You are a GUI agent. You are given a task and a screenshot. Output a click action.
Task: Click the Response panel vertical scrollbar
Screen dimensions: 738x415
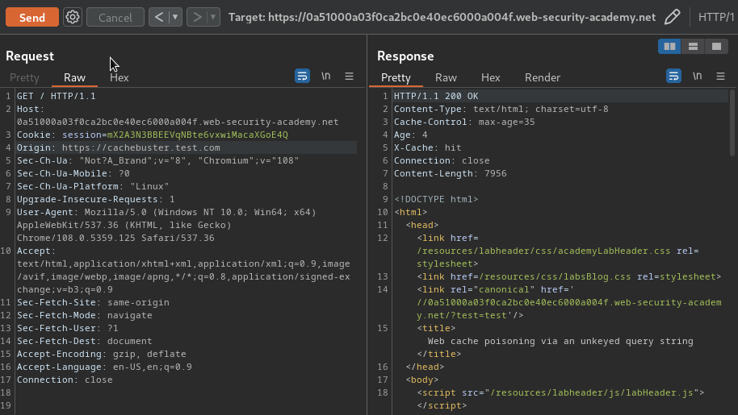click(x=732, y=123)
